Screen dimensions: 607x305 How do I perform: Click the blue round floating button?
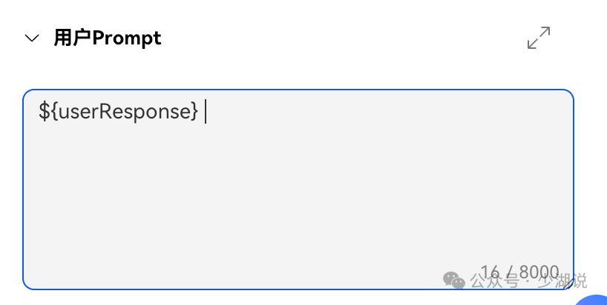[592, 300]
